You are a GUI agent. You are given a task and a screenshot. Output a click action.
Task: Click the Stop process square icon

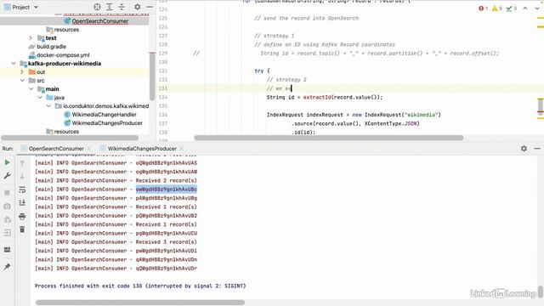(8, 193)
